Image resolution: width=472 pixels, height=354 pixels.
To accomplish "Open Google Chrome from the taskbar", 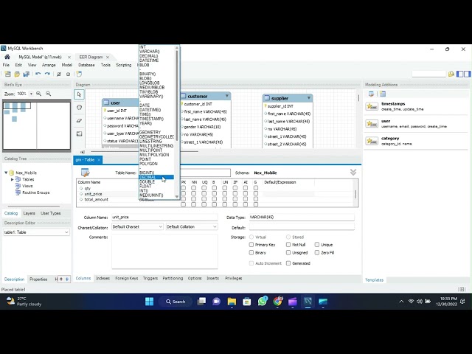I will tap(277, 302).
